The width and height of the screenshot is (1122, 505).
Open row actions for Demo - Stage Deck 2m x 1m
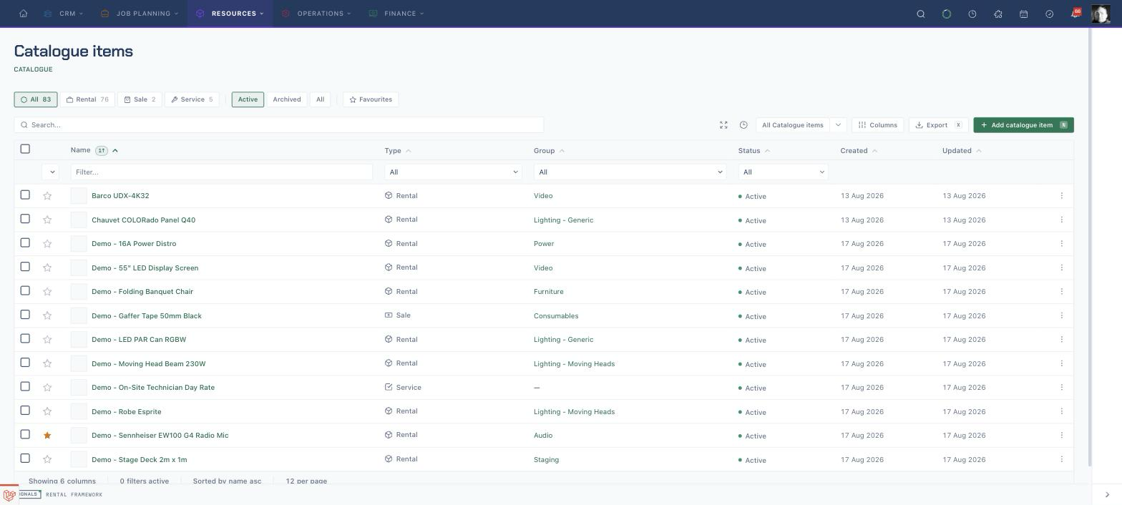[x=1061, y=459]
